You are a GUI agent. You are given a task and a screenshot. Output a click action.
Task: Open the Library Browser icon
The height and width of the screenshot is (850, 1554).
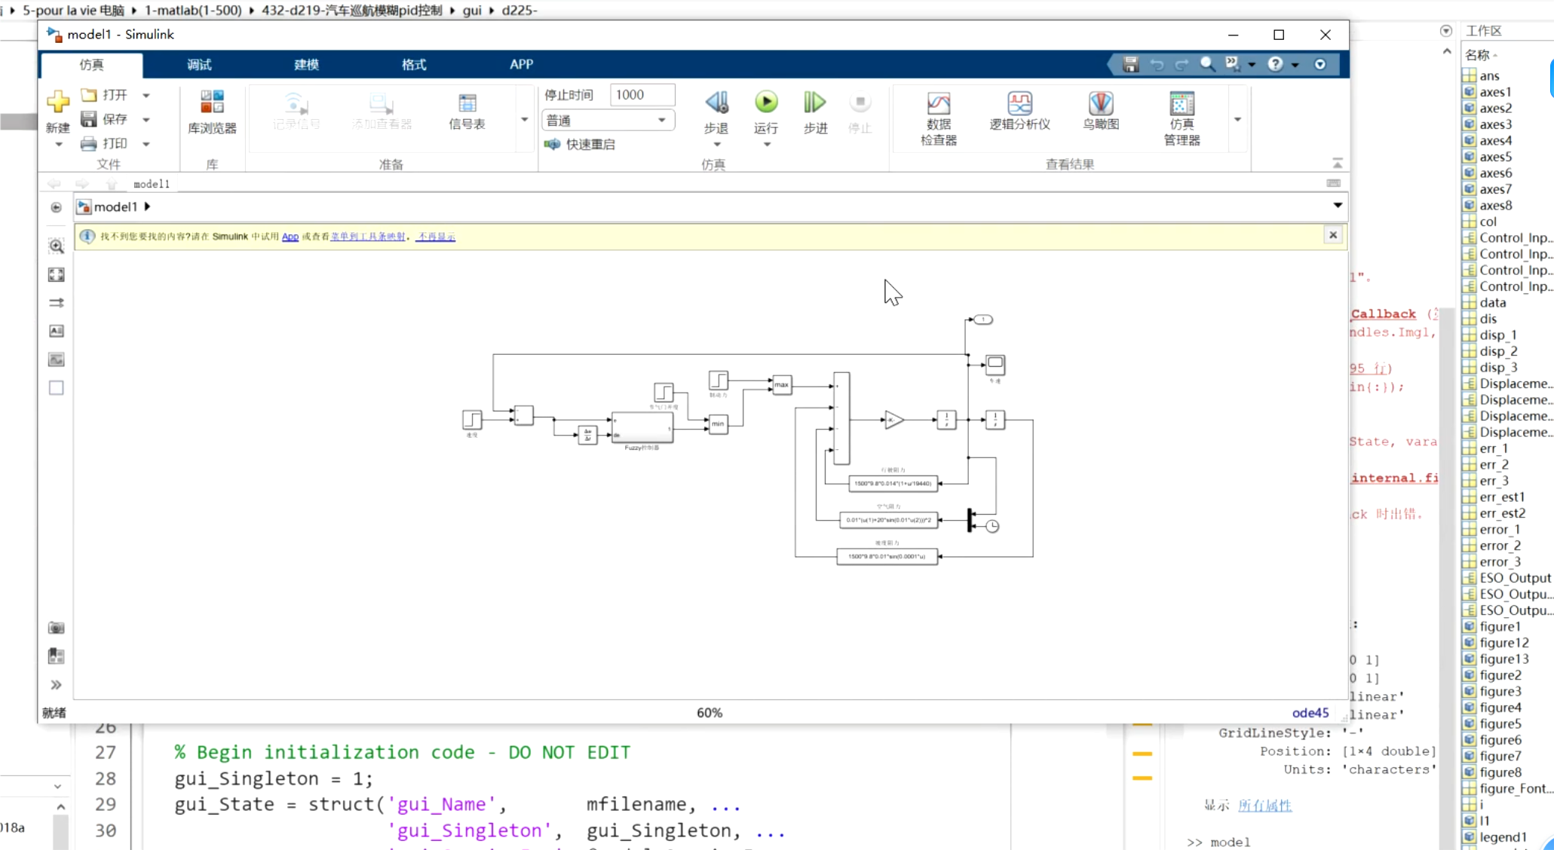tap(212, 103)
